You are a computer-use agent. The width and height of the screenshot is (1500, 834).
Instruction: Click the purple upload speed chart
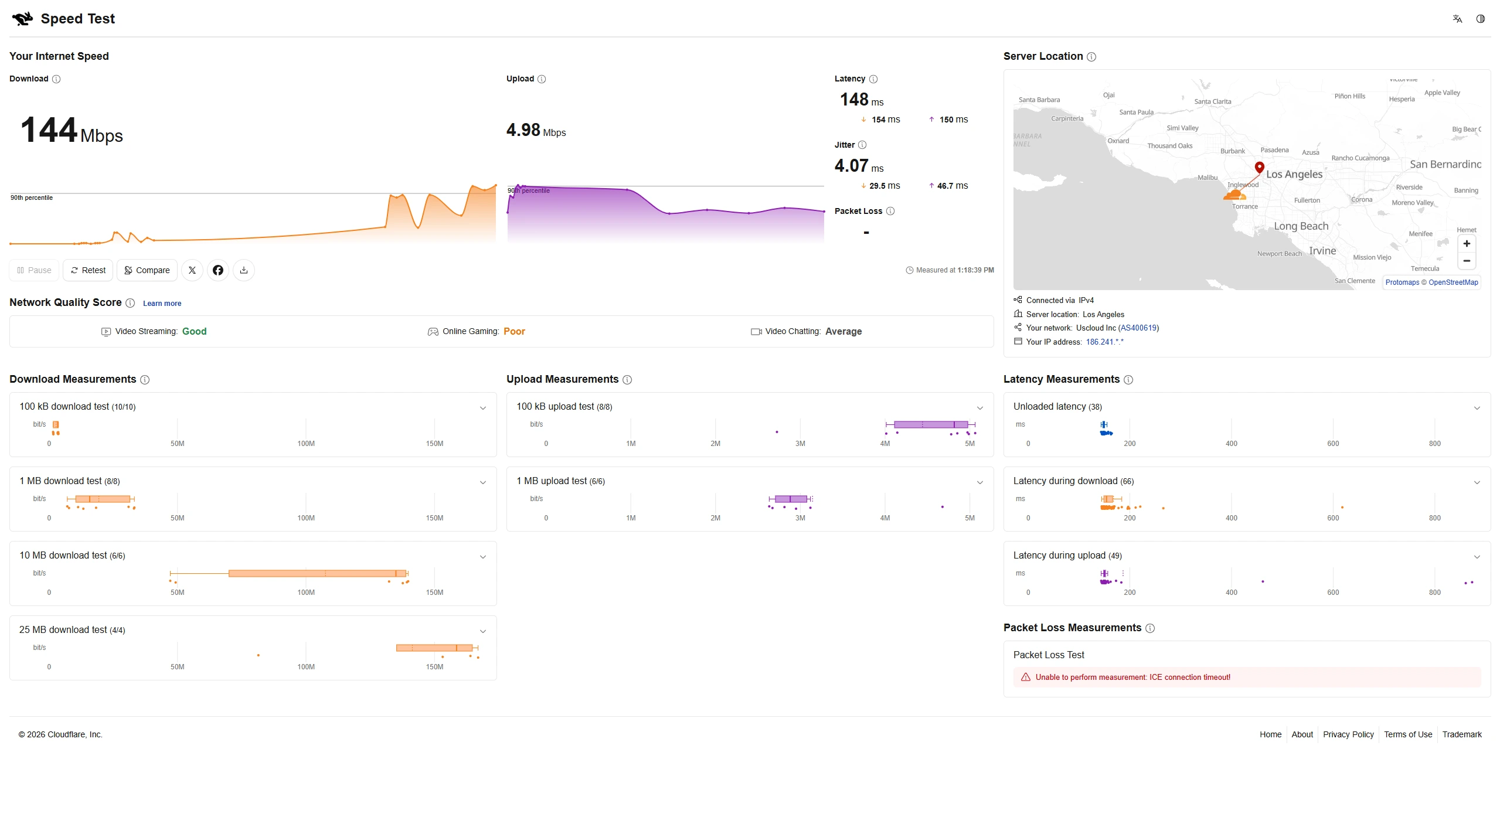point(666,214)
